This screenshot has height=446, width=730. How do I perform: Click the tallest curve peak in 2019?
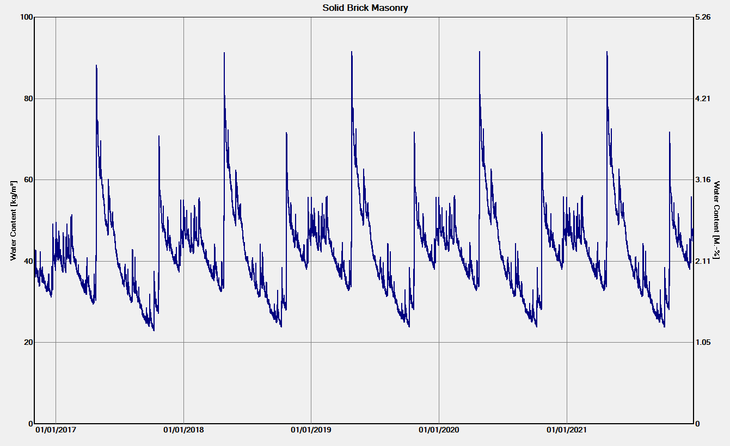pyautogui.click(x=352, y=52)
